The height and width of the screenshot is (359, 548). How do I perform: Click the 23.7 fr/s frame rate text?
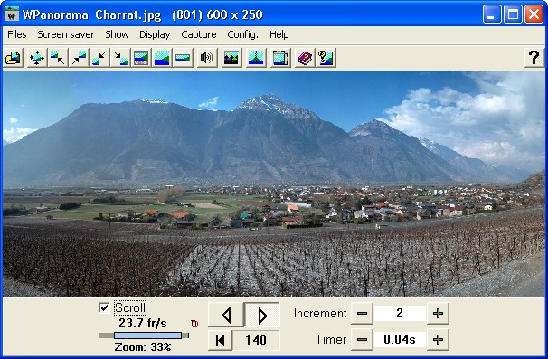(143, 324)
